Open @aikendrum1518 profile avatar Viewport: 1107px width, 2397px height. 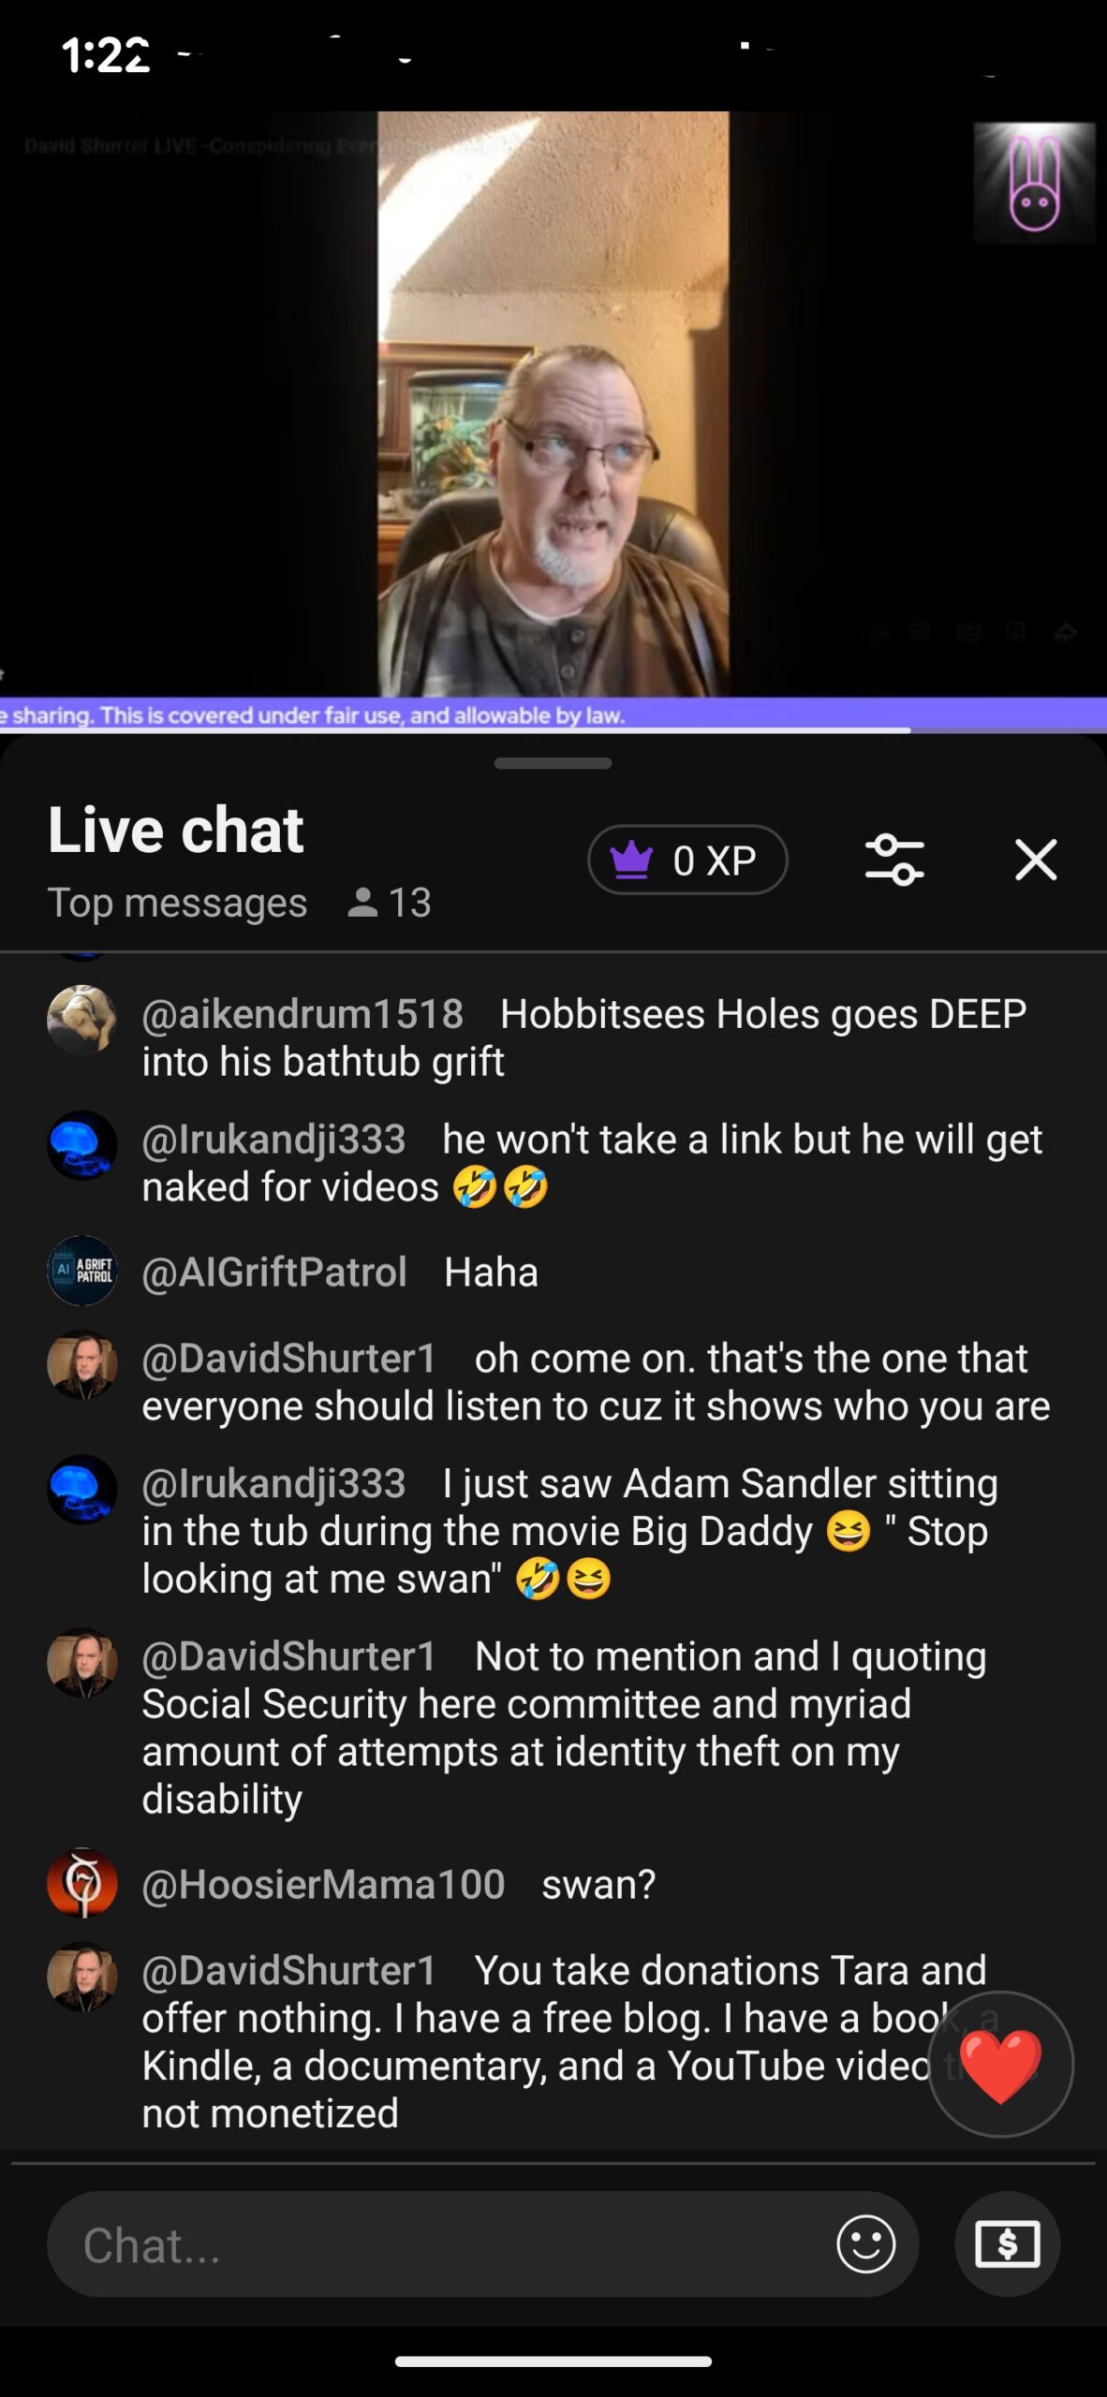[x=82, y=1020]
